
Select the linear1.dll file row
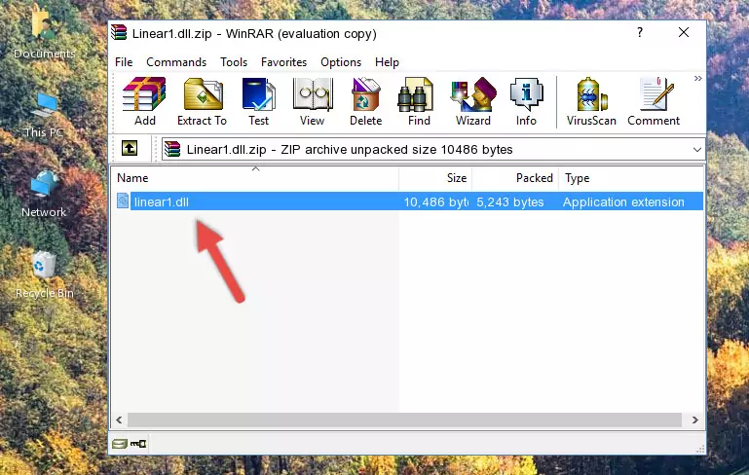coord(409,201)
